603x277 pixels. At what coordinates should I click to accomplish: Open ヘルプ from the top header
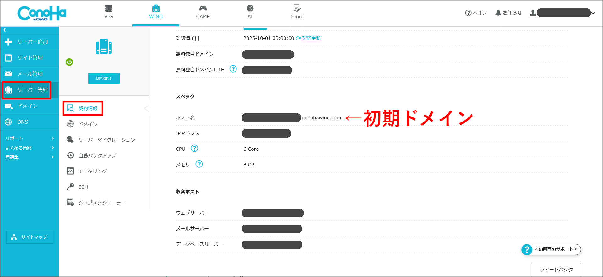[476, 13]
